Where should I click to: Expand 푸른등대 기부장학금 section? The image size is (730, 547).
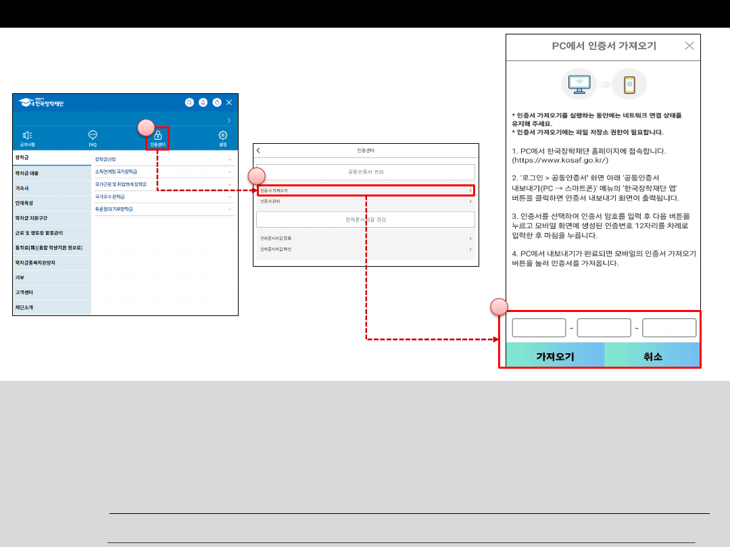162,209
